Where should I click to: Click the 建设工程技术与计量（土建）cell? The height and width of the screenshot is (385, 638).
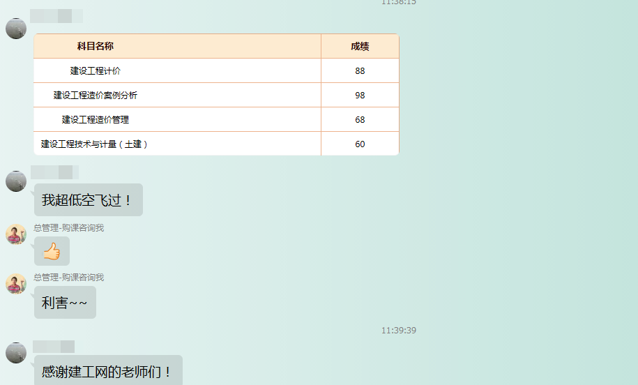tap(96, 144)
